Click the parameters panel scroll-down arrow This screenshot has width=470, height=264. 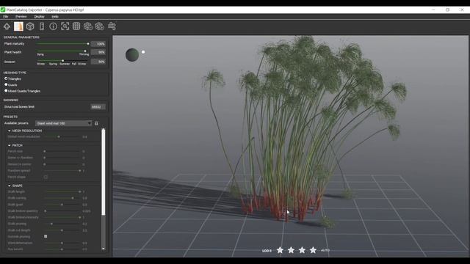click(104, 249)
